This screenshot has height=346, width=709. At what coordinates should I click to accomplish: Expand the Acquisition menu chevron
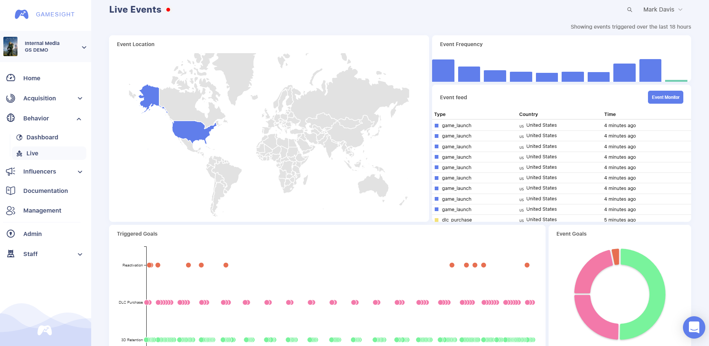(x=80, y=98)
